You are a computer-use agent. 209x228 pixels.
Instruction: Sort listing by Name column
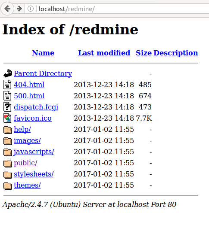pos(43,53)
